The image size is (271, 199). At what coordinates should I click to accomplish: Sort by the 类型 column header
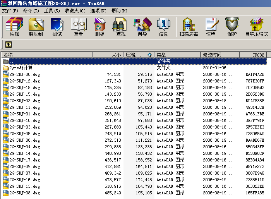tap(177, 55)
